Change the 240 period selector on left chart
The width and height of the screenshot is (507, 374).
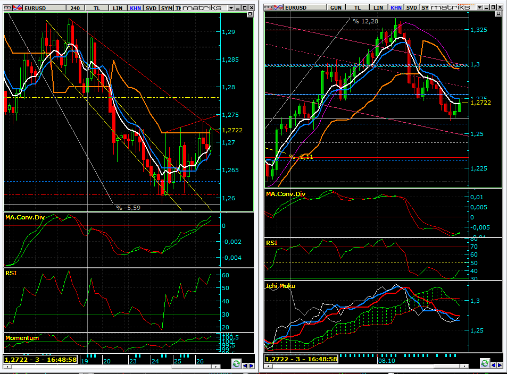pos(75,8)
